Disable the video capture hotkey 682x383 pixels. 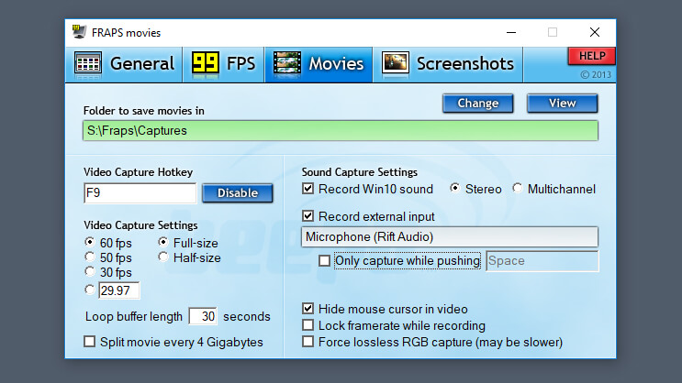click(238, 192)
